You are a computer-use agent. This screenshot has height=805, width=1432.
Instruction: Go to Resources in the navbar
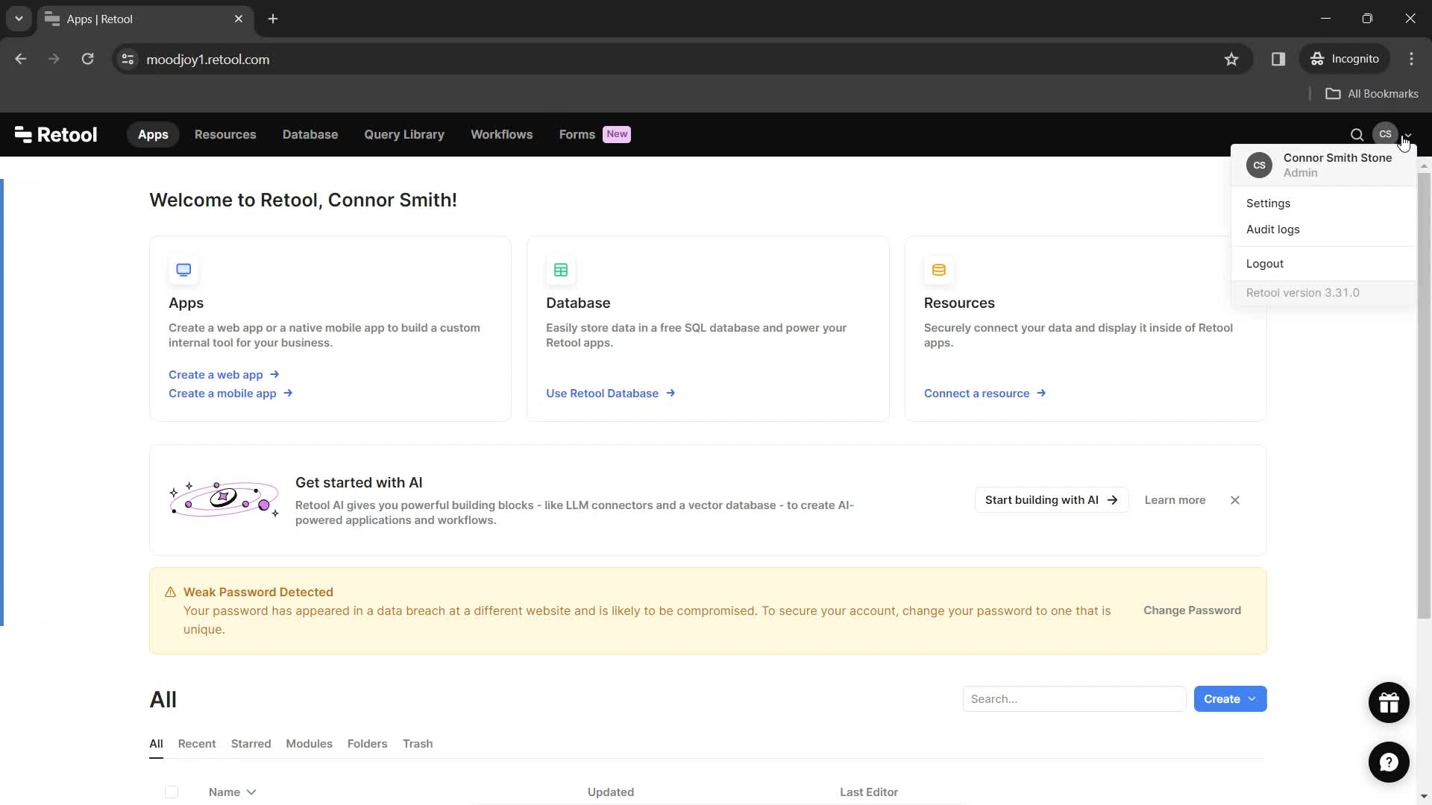[225, 134]
